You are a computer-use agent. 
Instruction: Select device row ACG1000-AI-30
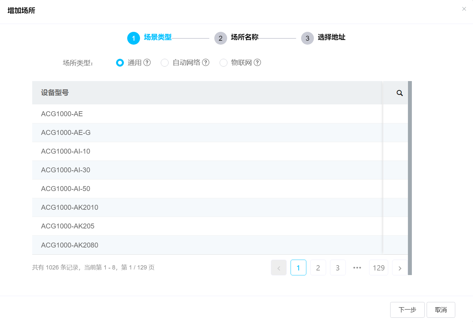(220, 170)
